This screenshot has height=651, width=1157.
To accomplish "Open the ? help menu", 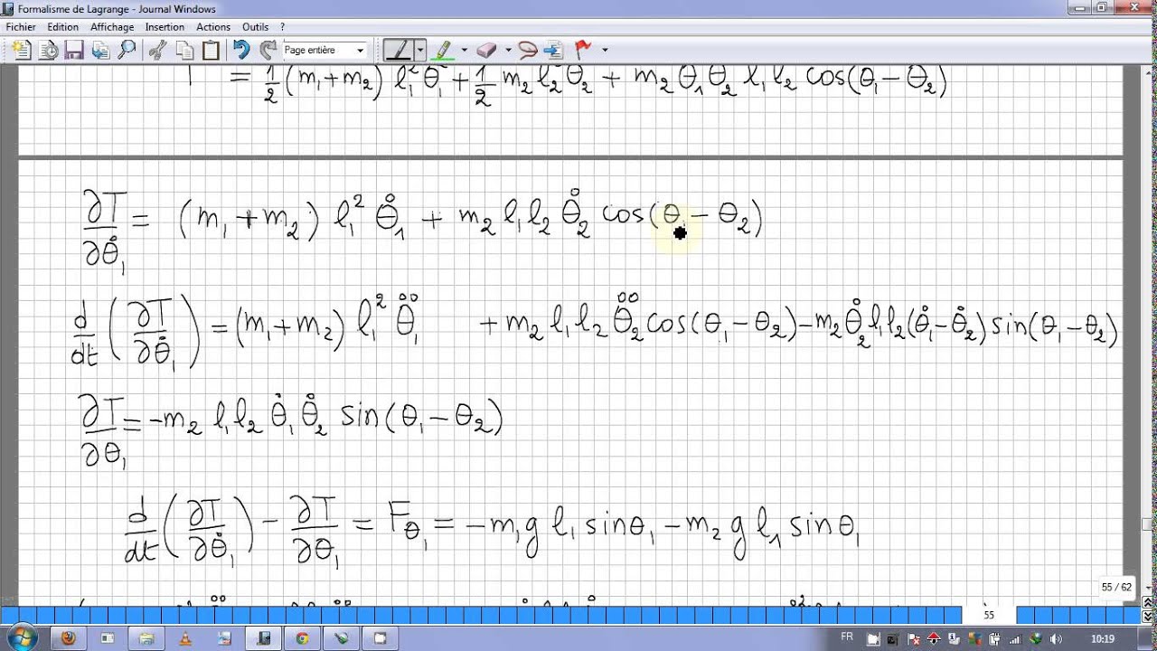I will [283, 27].
